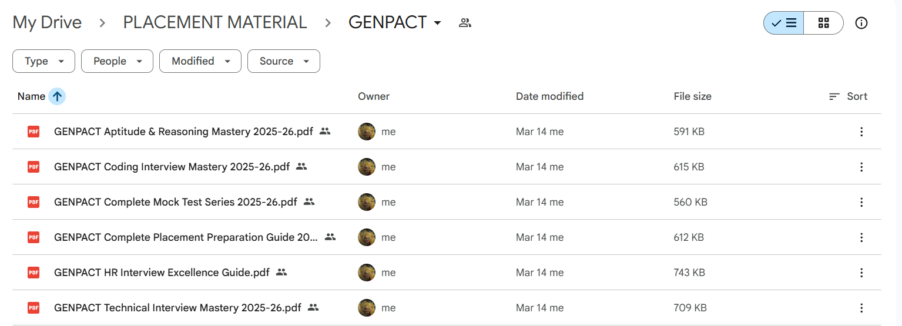
Task: Click the Date modified column header
Action: click(549, 96)
